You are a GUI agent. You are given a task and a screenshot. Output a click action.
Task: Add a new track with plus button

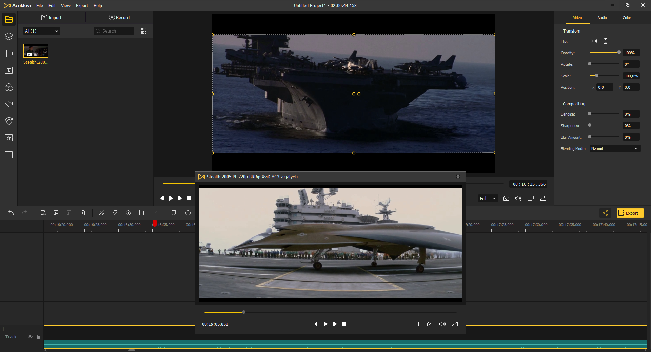pyautogui.click(x=22, y=226)
